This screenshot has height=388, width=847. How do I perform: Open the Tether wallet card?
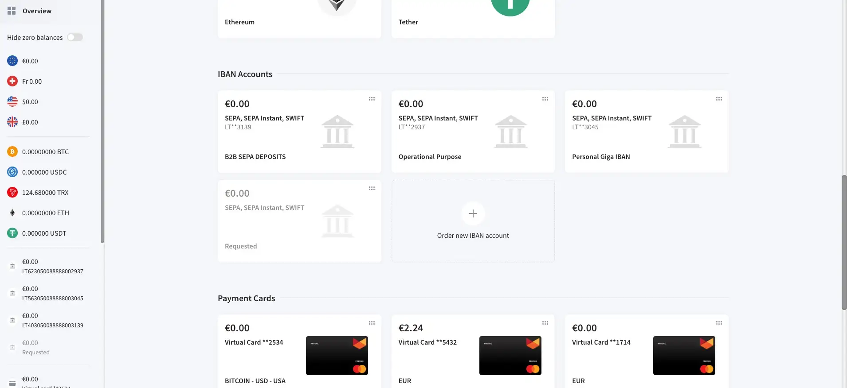(x=473, y=20)
